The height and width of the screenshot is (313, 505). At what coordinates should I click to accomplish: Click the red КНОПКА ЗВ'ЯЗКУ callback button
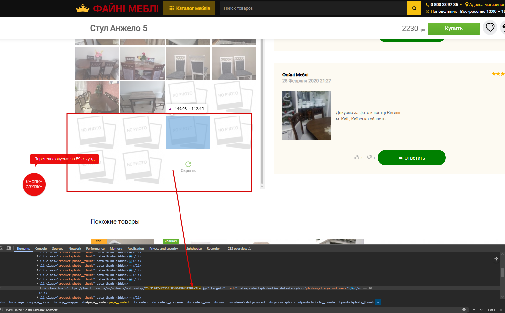tap(34, 184)
